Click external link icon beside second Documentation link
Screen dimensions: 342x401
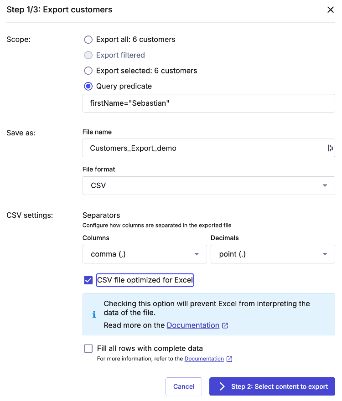pyautogui.click(x=228, y=359)
